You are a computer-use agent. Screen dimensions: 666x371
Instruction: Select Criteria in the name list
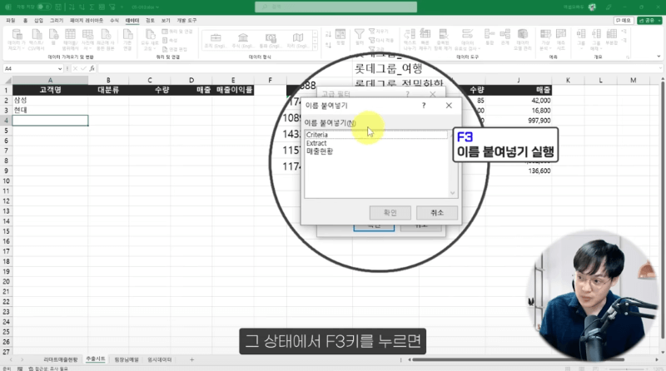[x=317, y=135]
